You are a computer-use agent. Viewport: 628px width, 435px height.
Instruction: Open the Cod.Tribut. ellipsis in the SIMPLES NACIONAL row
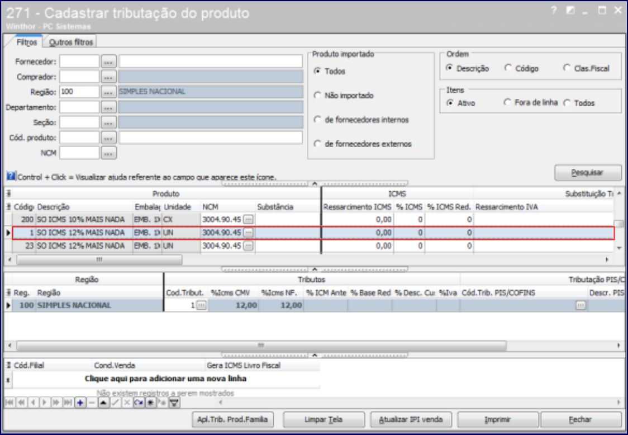click(x=202, y=305)
